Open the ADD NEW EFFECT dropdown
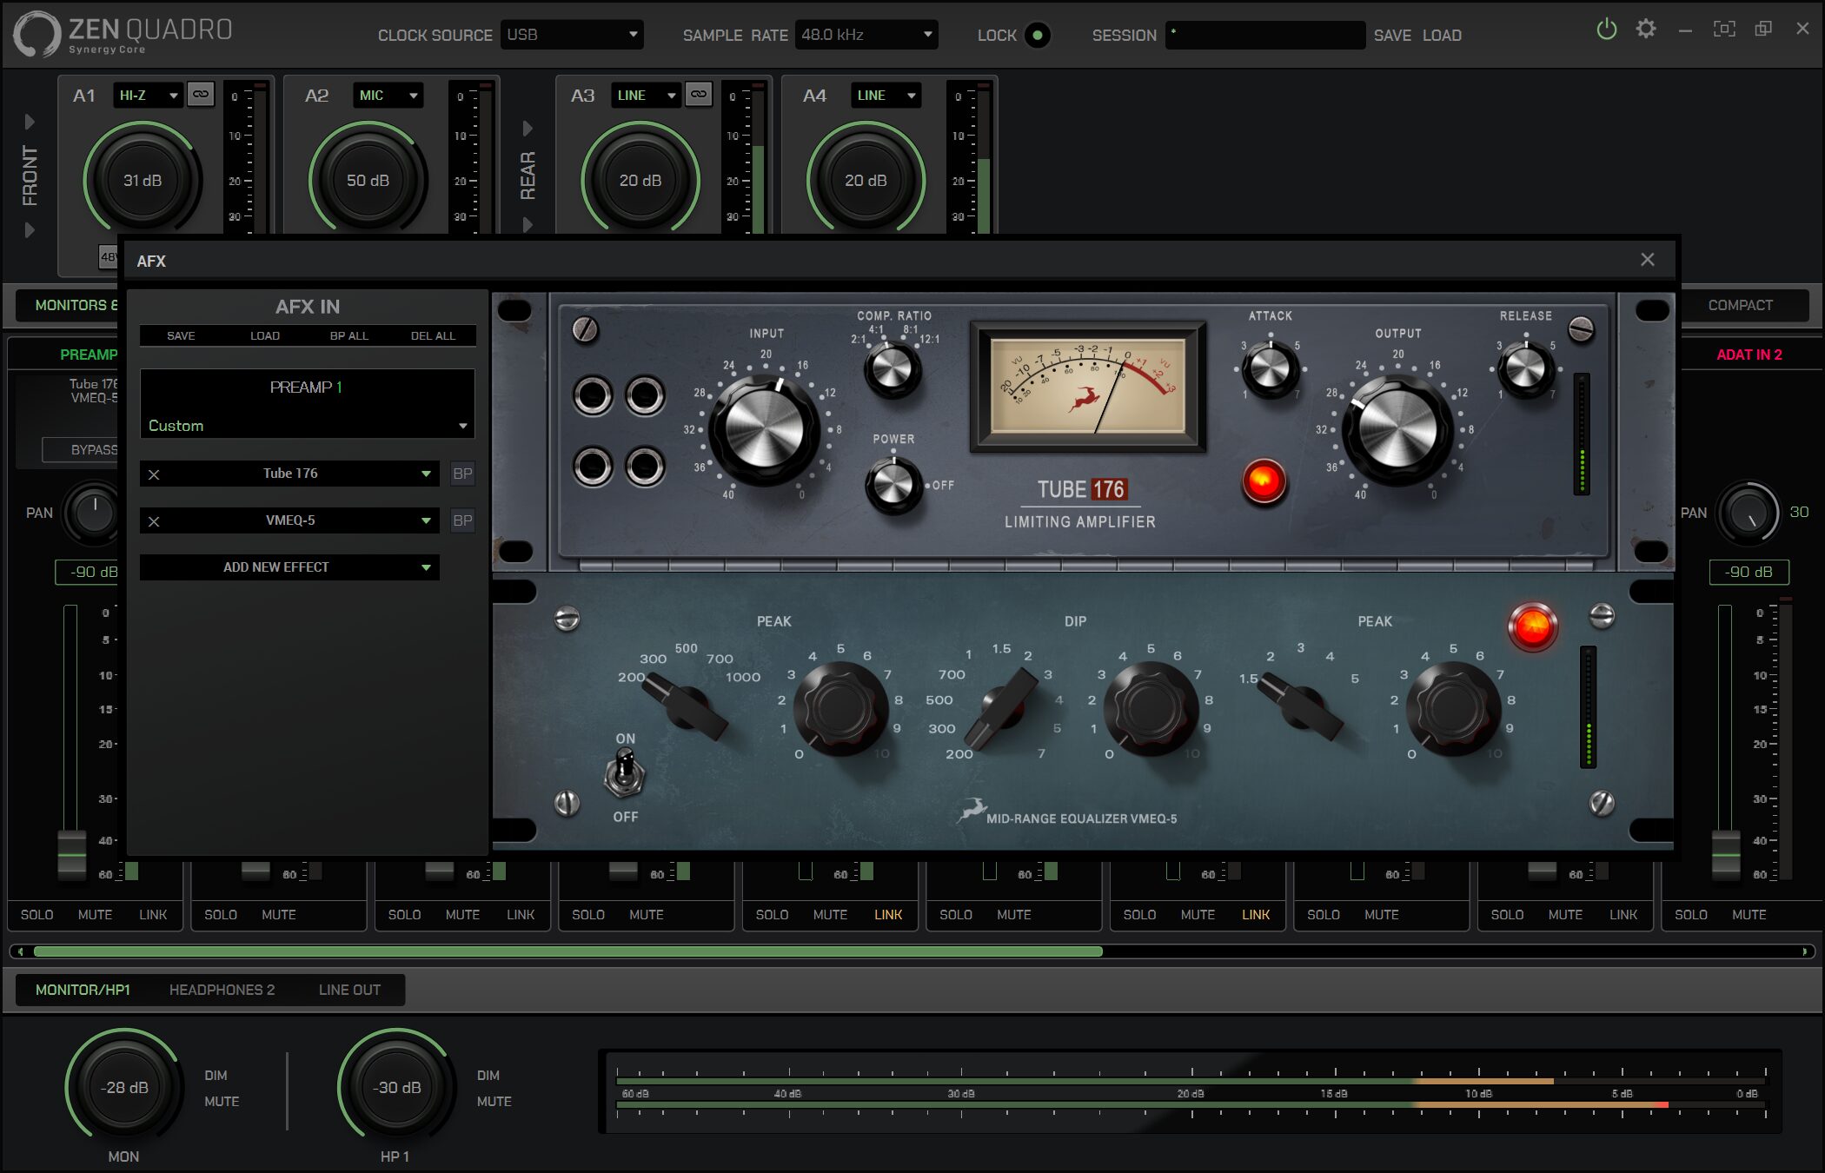 pyautogui.click(x=290, y=567)
